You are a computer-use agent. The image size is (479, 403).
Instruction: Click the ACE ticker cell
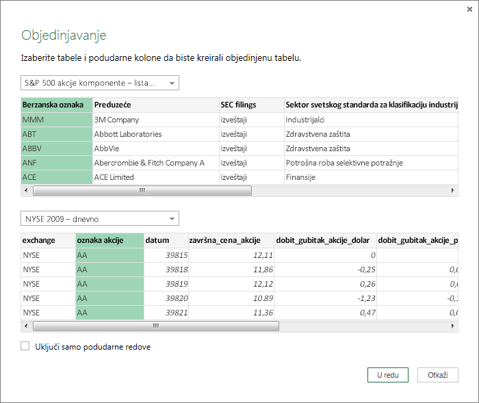(x=57, y=177)
